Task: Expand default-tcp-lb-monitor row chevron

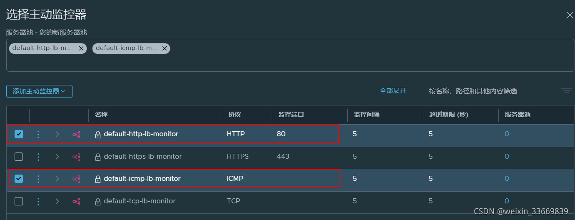Action: [57, 201]
